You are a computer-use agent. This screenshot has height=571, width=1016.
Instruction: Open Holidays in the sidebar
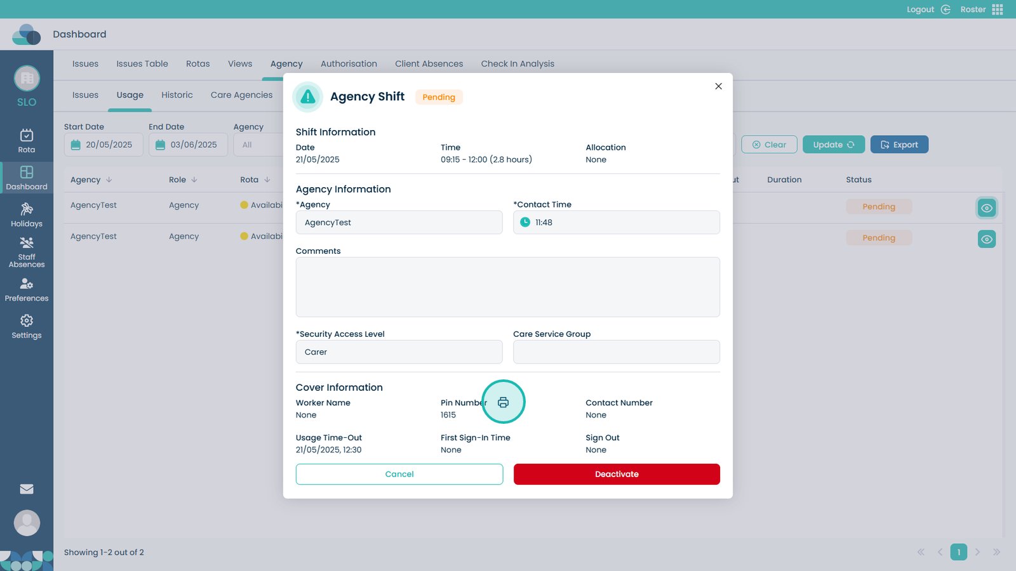pyautogui.click(x=27, y=214)
